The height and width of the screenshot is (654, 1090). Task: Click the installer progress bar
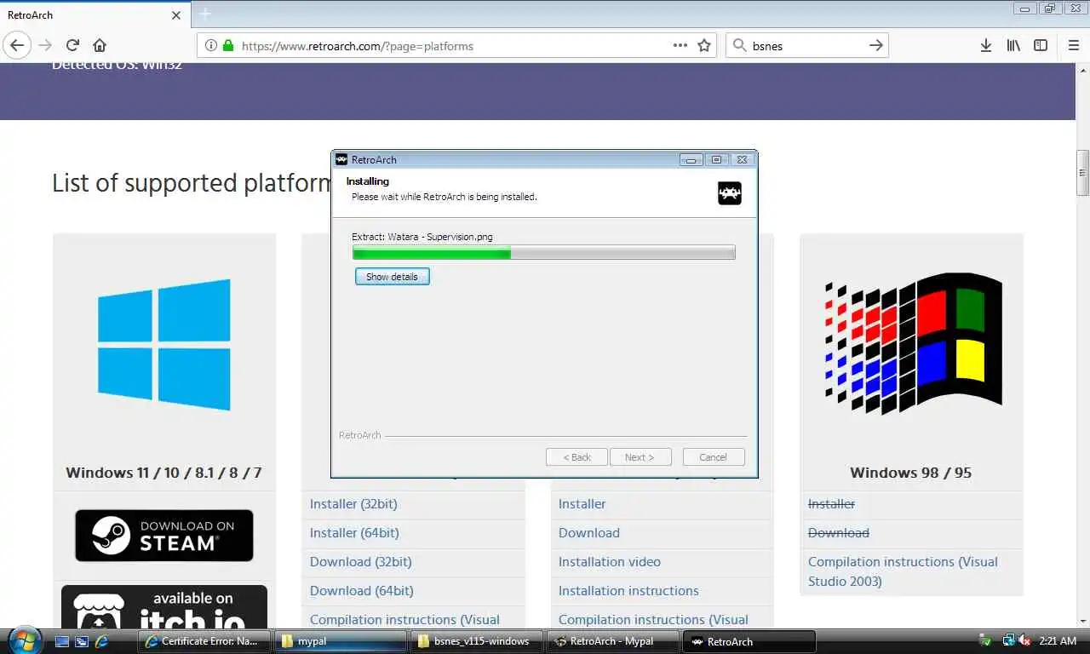coord(543,253)
